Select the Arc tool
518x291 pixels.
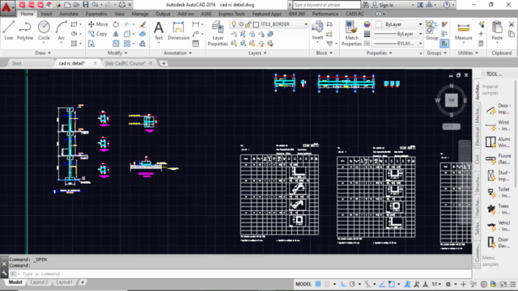[62, 31]
